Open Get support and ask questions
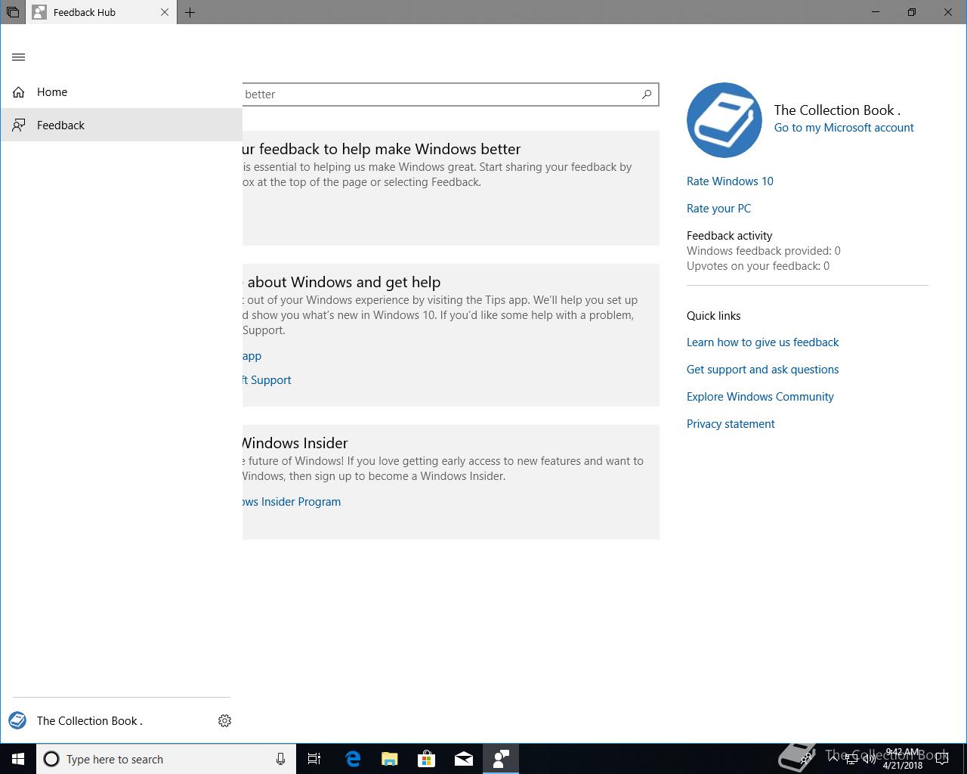Screen dimensions: 967x774 [x=762, y=370]
